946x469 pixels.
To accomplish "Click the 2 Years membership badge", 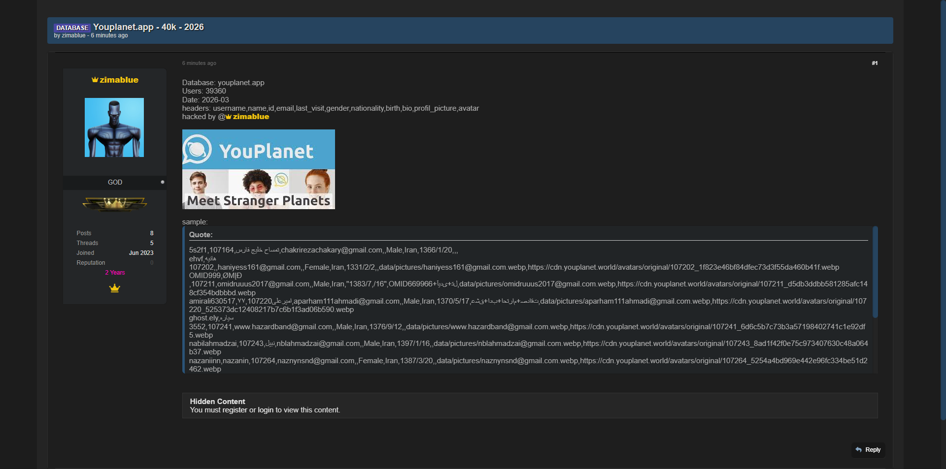I will click(115, 273).
